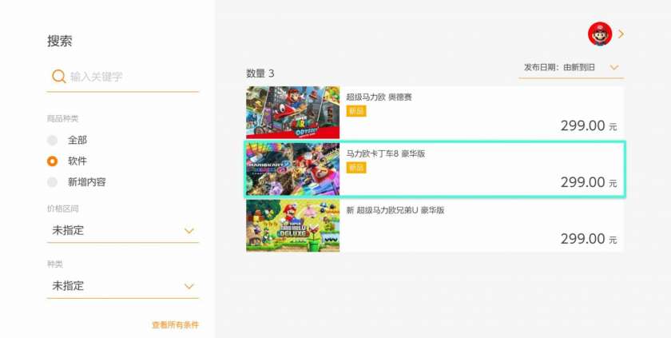Open Super Mario Odyssey cover thumbnail
The image size is (671, 338).
click(x=292, y=113)
